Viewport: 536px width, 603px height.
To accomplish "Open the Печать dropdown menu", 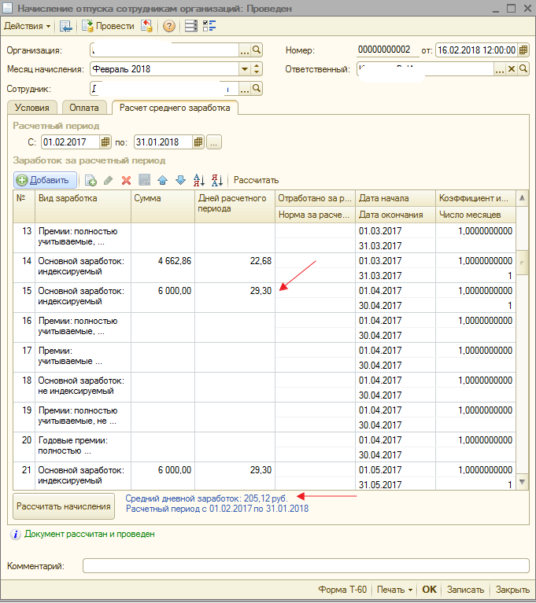I will point(394,590).
